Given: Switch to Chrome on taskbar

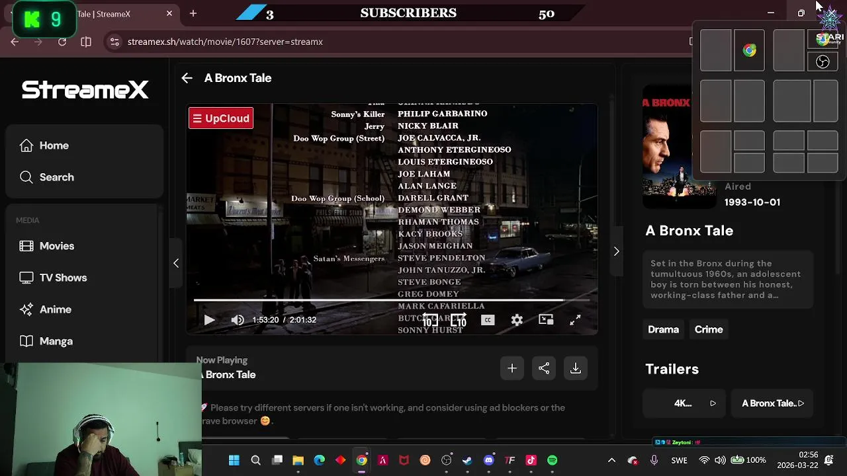Looking at the screenshot, I should coord(362,460).
